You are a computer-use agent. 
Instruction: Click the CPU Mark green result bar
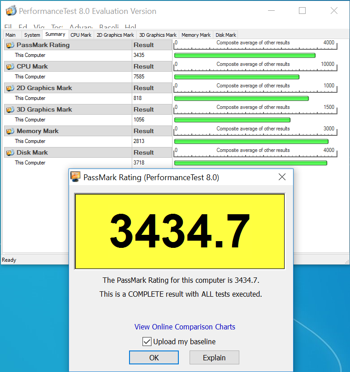pos(237,77)
